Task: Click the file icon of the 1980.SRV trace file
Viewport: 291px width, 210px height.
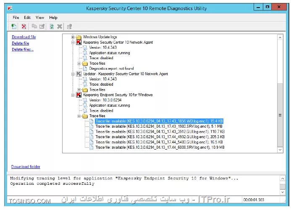Action: pyautogui.click(x=91, y=126)
